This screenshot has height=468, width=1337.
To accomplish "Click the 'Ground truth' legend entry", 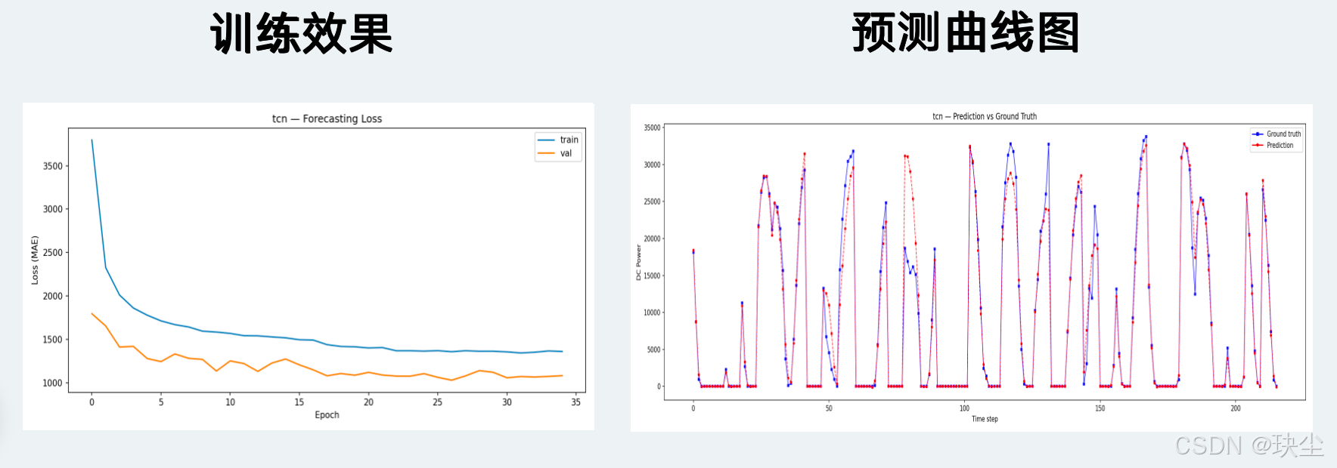I will click(x=1277, y=134).
